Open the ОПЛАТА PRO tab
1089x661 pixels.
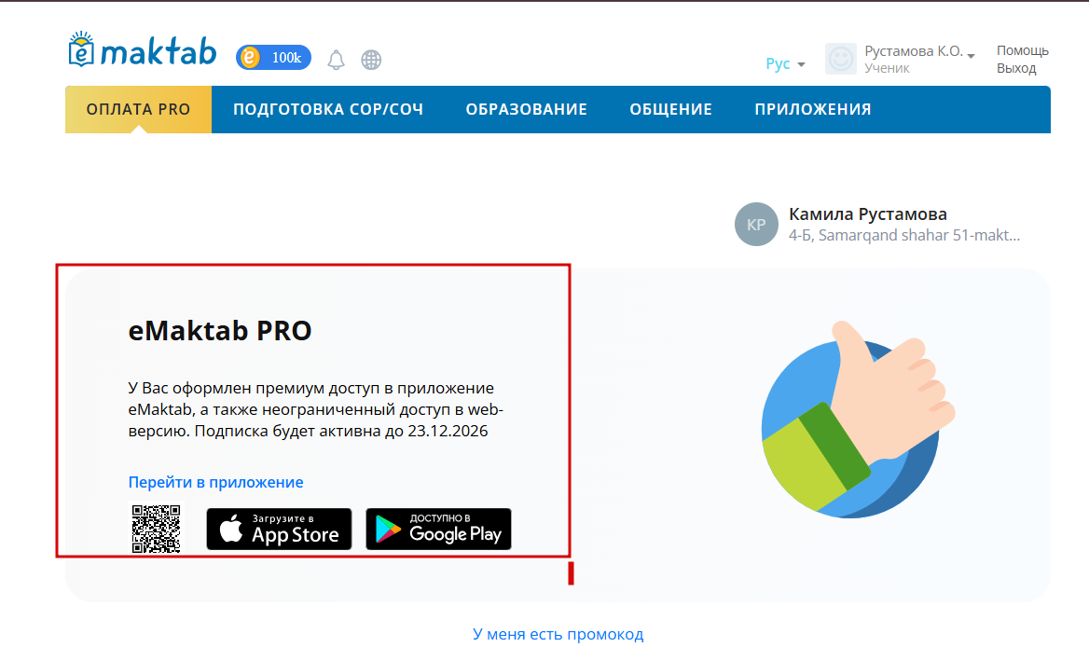click(x=138, y=109)
